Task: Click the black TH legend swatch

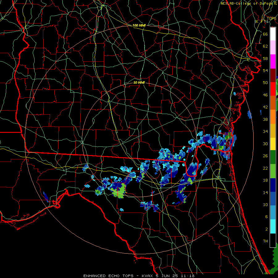Action: (273, 240)
